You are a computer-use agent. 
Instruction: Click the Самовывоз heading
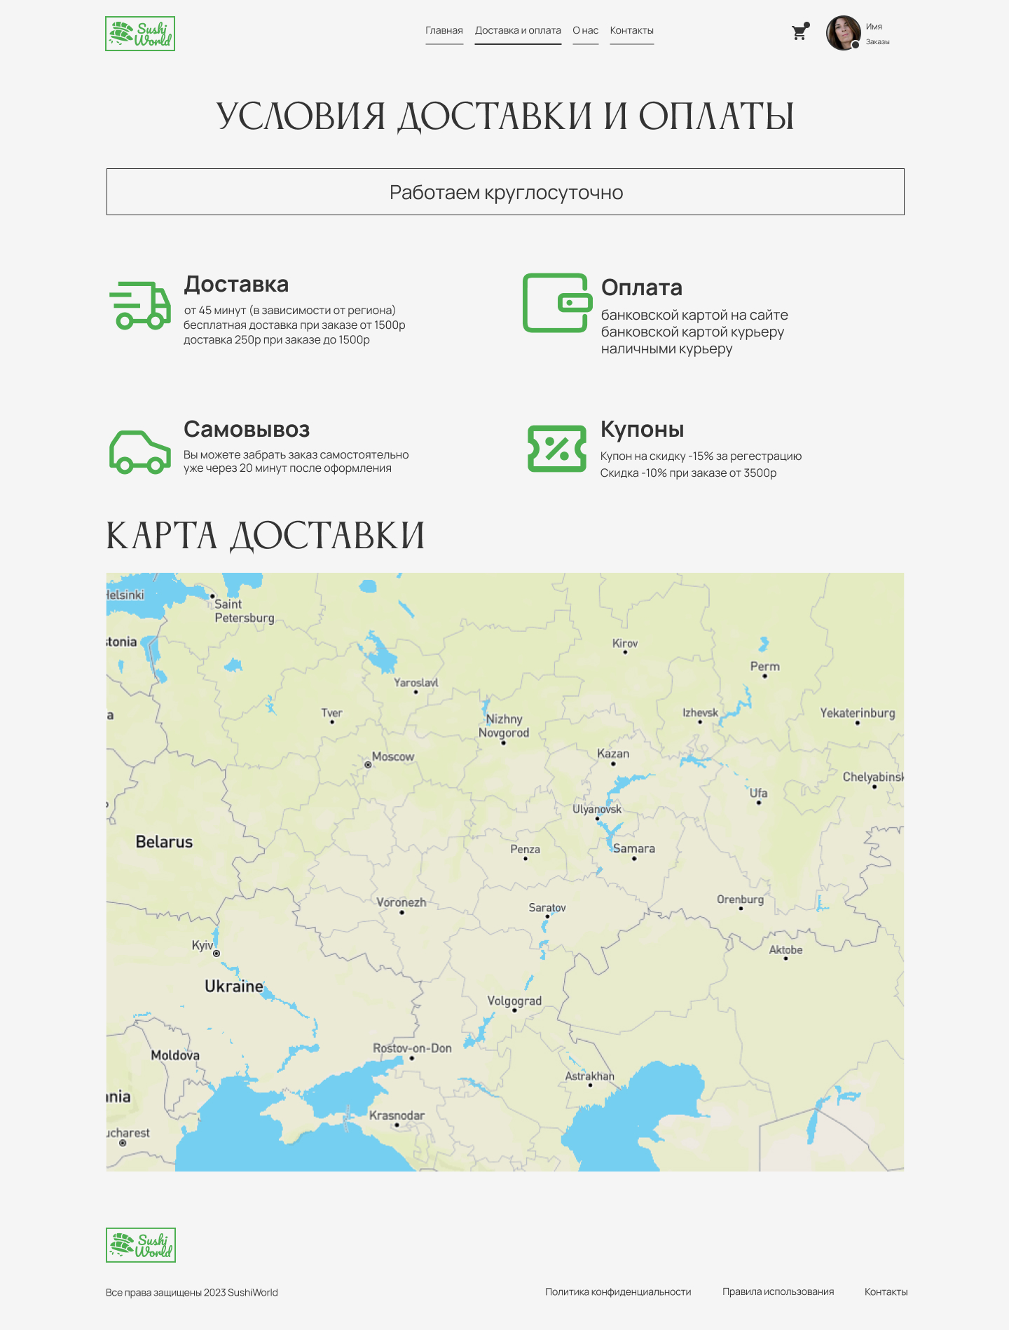[247, 429]
